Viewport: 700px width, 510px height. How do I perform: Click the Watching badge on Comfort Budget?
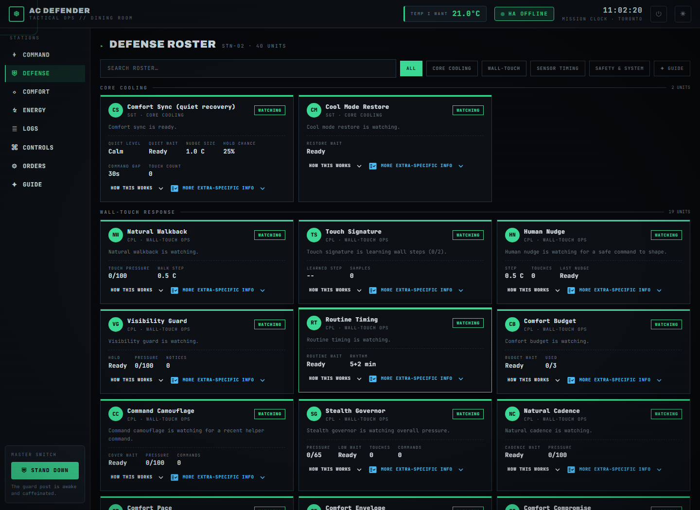click(x=666, y=324)
